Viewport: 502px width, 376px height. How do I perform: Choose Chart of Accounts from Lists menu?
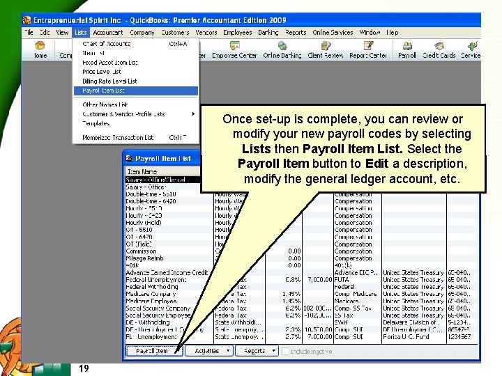(136, 44)
